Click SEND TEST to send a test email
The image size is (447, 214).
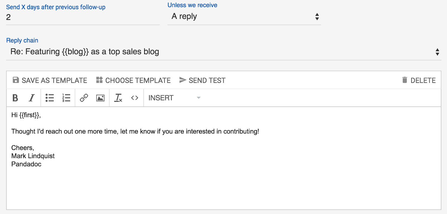click(x=207, y=80)
